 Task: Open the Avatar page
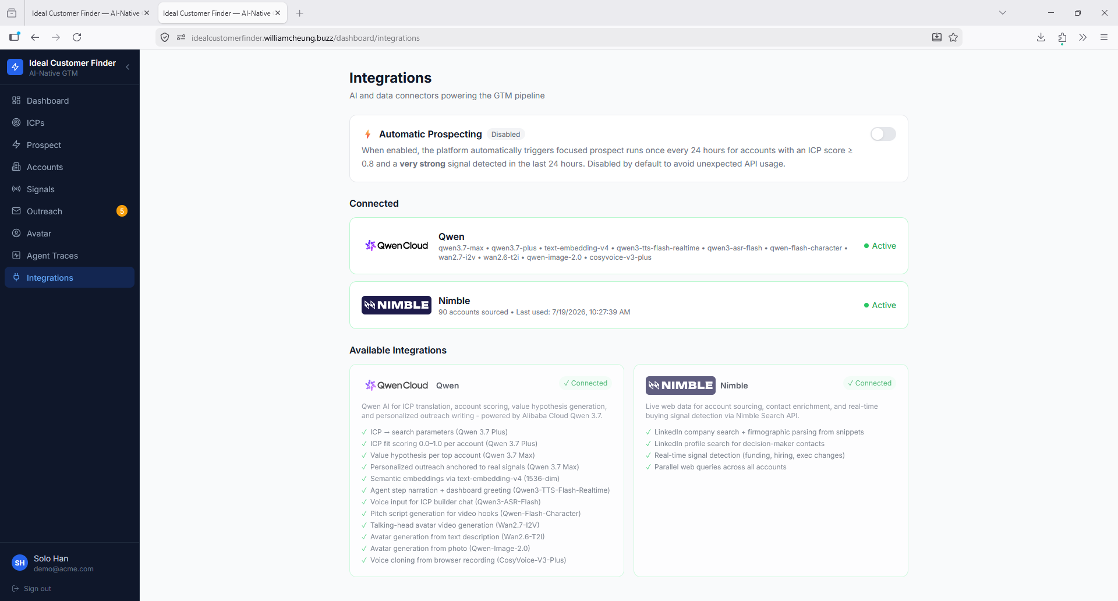[69, 234]
